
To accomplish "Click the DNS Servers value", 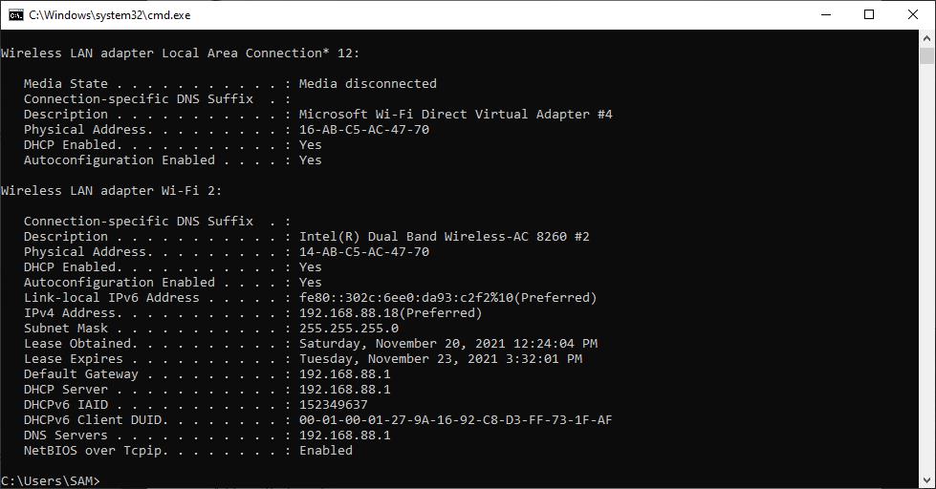I will click(x=344, y=436).
